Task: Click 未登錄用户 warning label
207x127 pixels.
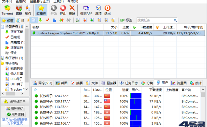Action: (x=15, y=102)
